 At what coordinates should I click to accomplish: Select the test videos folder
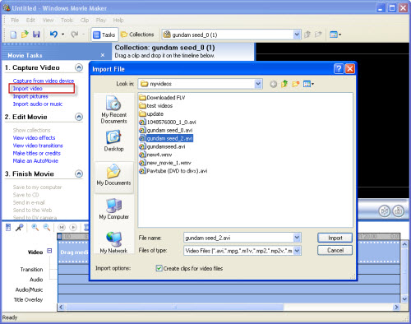coord(155,106)
